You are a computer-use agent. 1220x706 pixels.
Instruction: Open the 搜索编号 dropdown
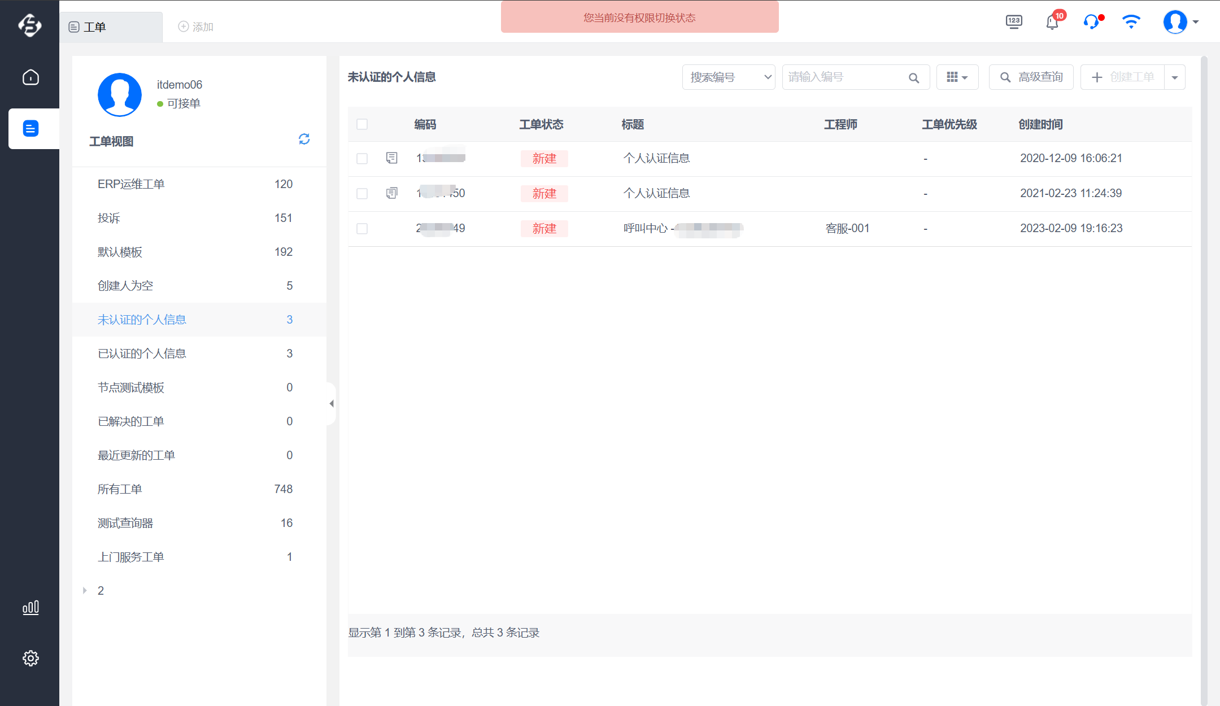click(x=728, y=77)
